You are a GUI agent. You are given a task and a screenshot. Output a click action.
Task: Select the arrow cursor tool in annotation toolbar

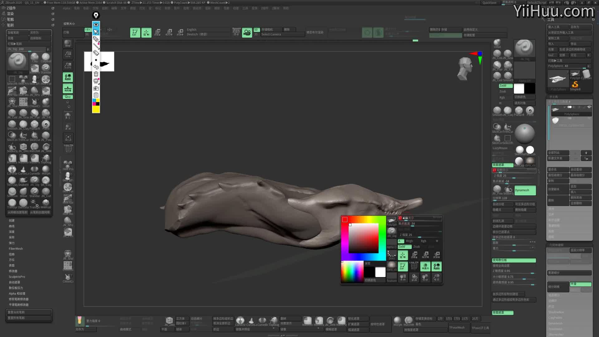tap(96, 32)
